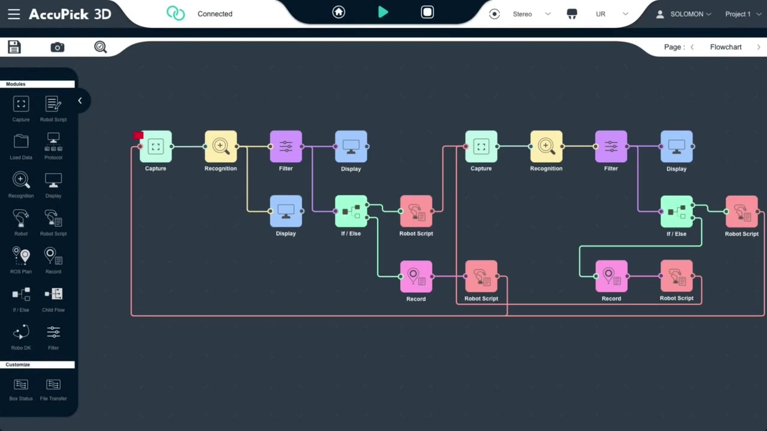Select the Box Status customize module
This screenshot has width=767, height=431.
click(x=21, y=389)
